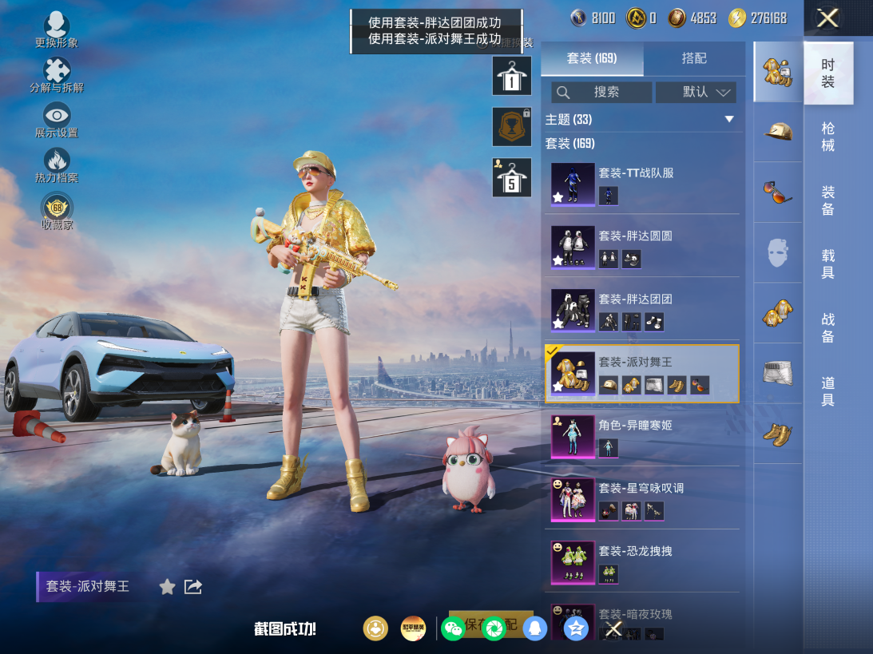Image resolution: width=873 pixels, height=654 pixels.
Task: Select wardrobe preset hanger number 1
Action: [x=511, y=77]
